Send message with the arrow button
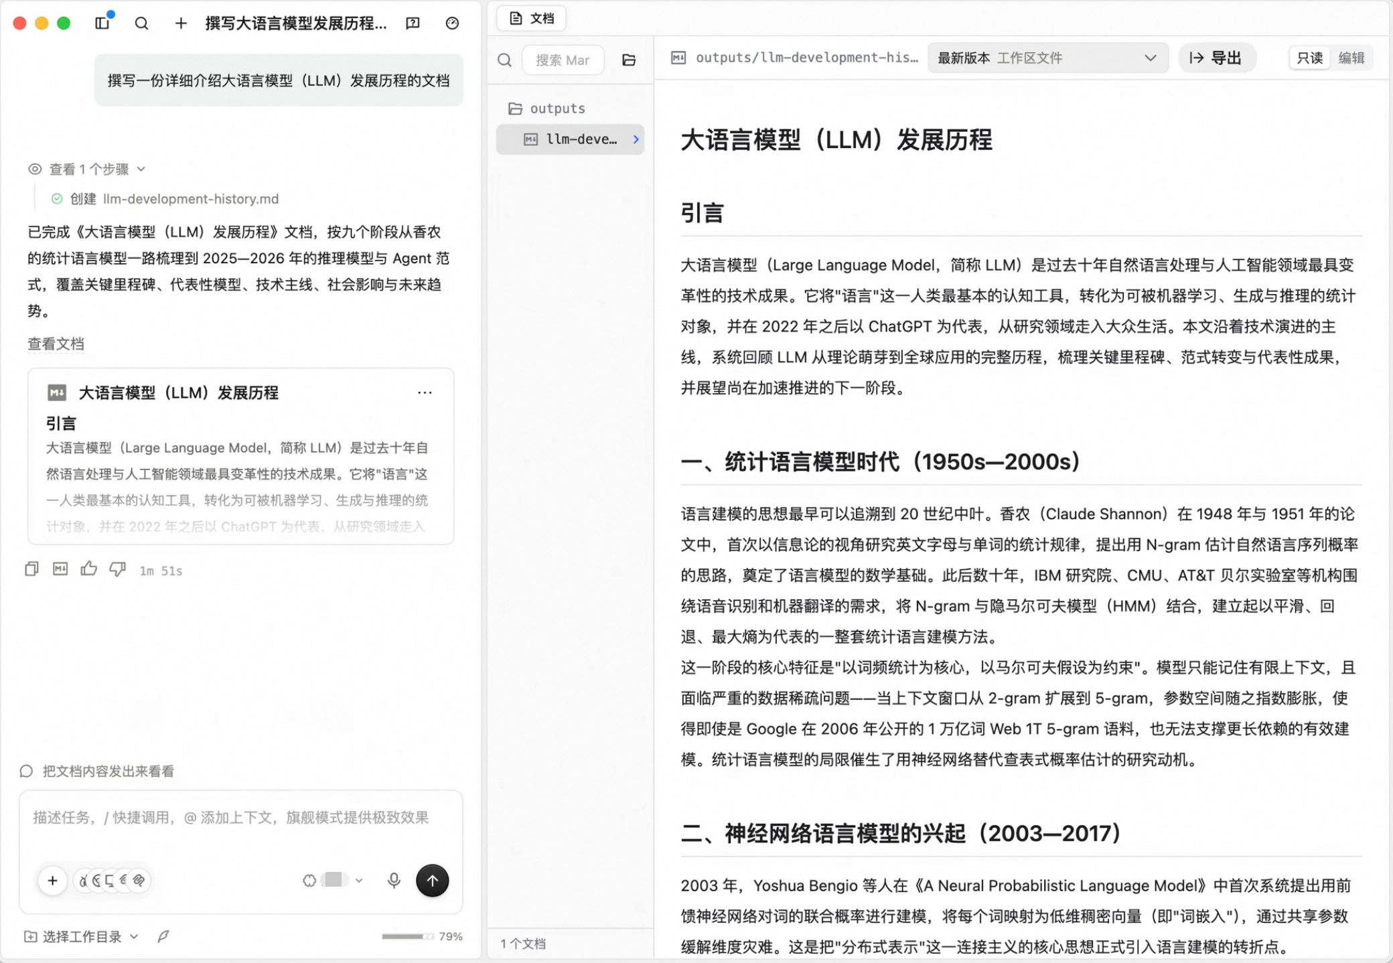Image resolution: width=1393 pixels, height=963 pixels. point(433,880)
